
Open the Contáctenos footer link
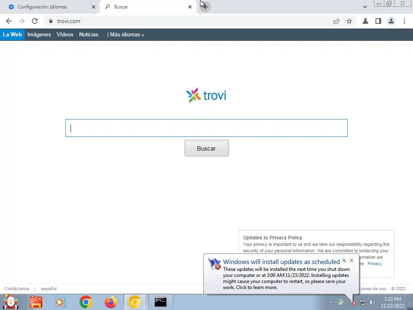[x=17, y=289]
